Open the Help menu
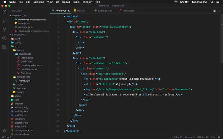The height and width of the screenshot is (139, 223). coord(98,2)
